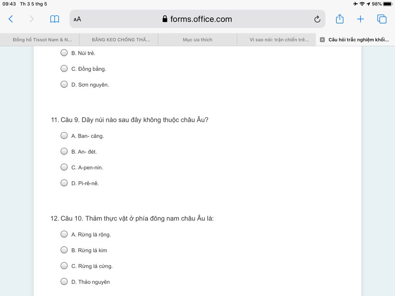Switch to Đồng hồ Tissot Nam tab
The height and width of the screenshot is (296, 395).
tap(42, 40)
